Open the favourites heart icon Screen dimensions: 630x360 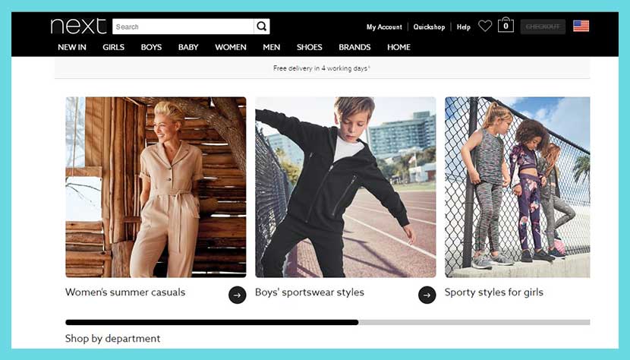point(485,26)
